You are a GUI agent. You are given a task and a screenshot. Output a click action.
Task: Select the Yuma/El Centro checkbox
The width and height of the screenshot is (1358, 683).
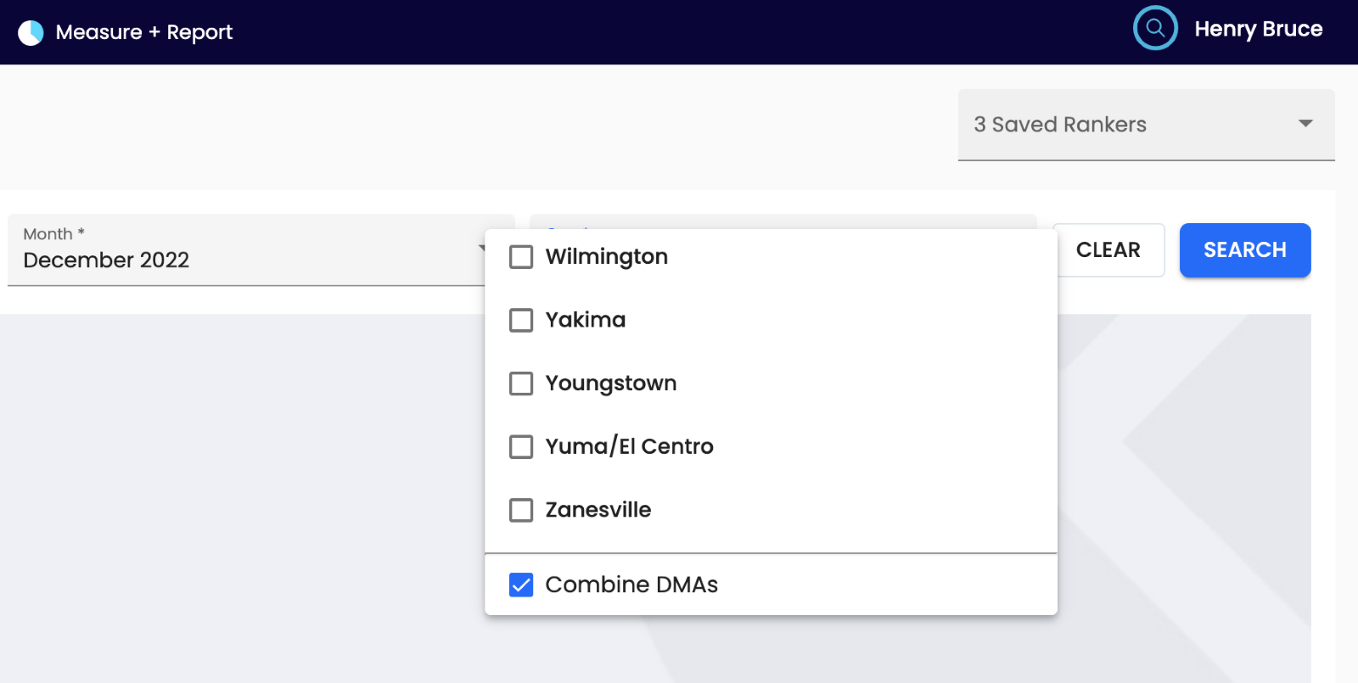click(x=521, y=447)
